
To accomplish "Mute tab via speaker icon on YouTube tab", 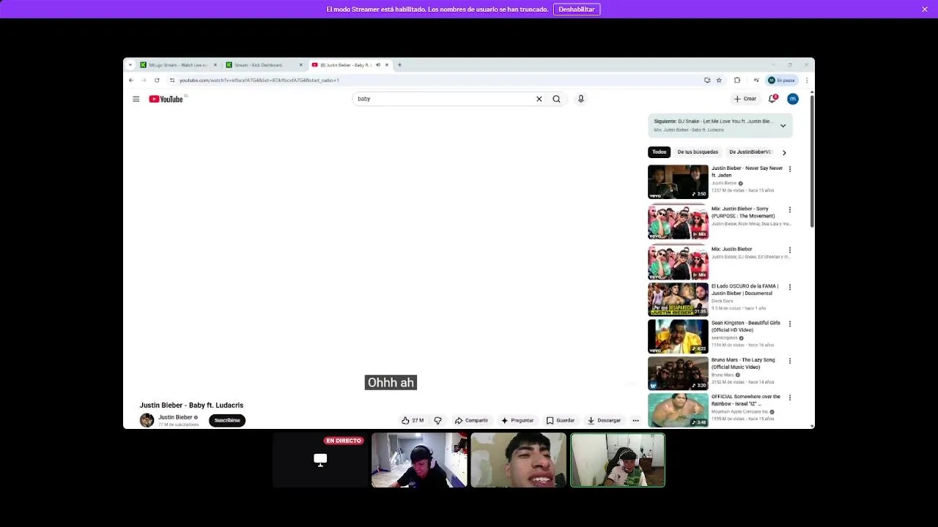I will (378, 64).
